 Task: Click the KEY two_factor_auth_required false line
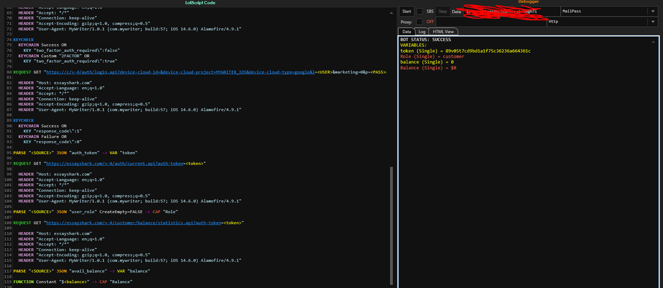[71, 50]
